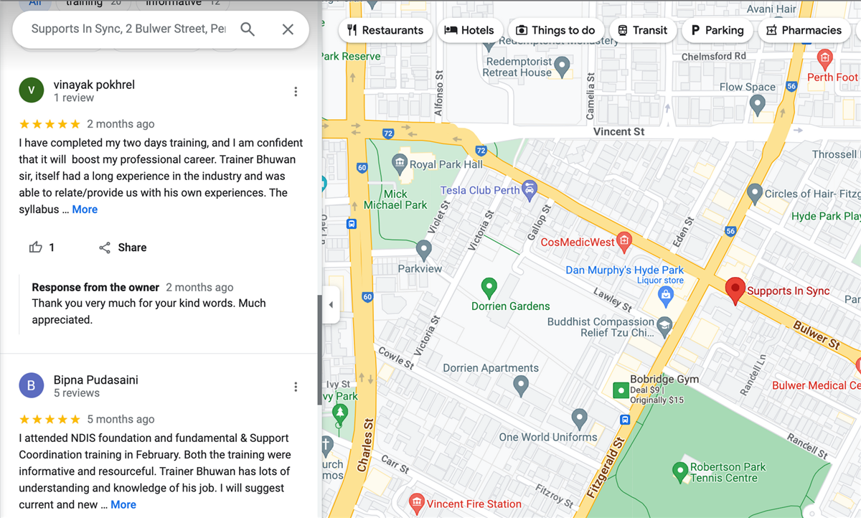Image resolution: width=861 pixels, height=518 pixels.
Task: Click the Ivy Park green marker
Action: [x=340, y=413]
